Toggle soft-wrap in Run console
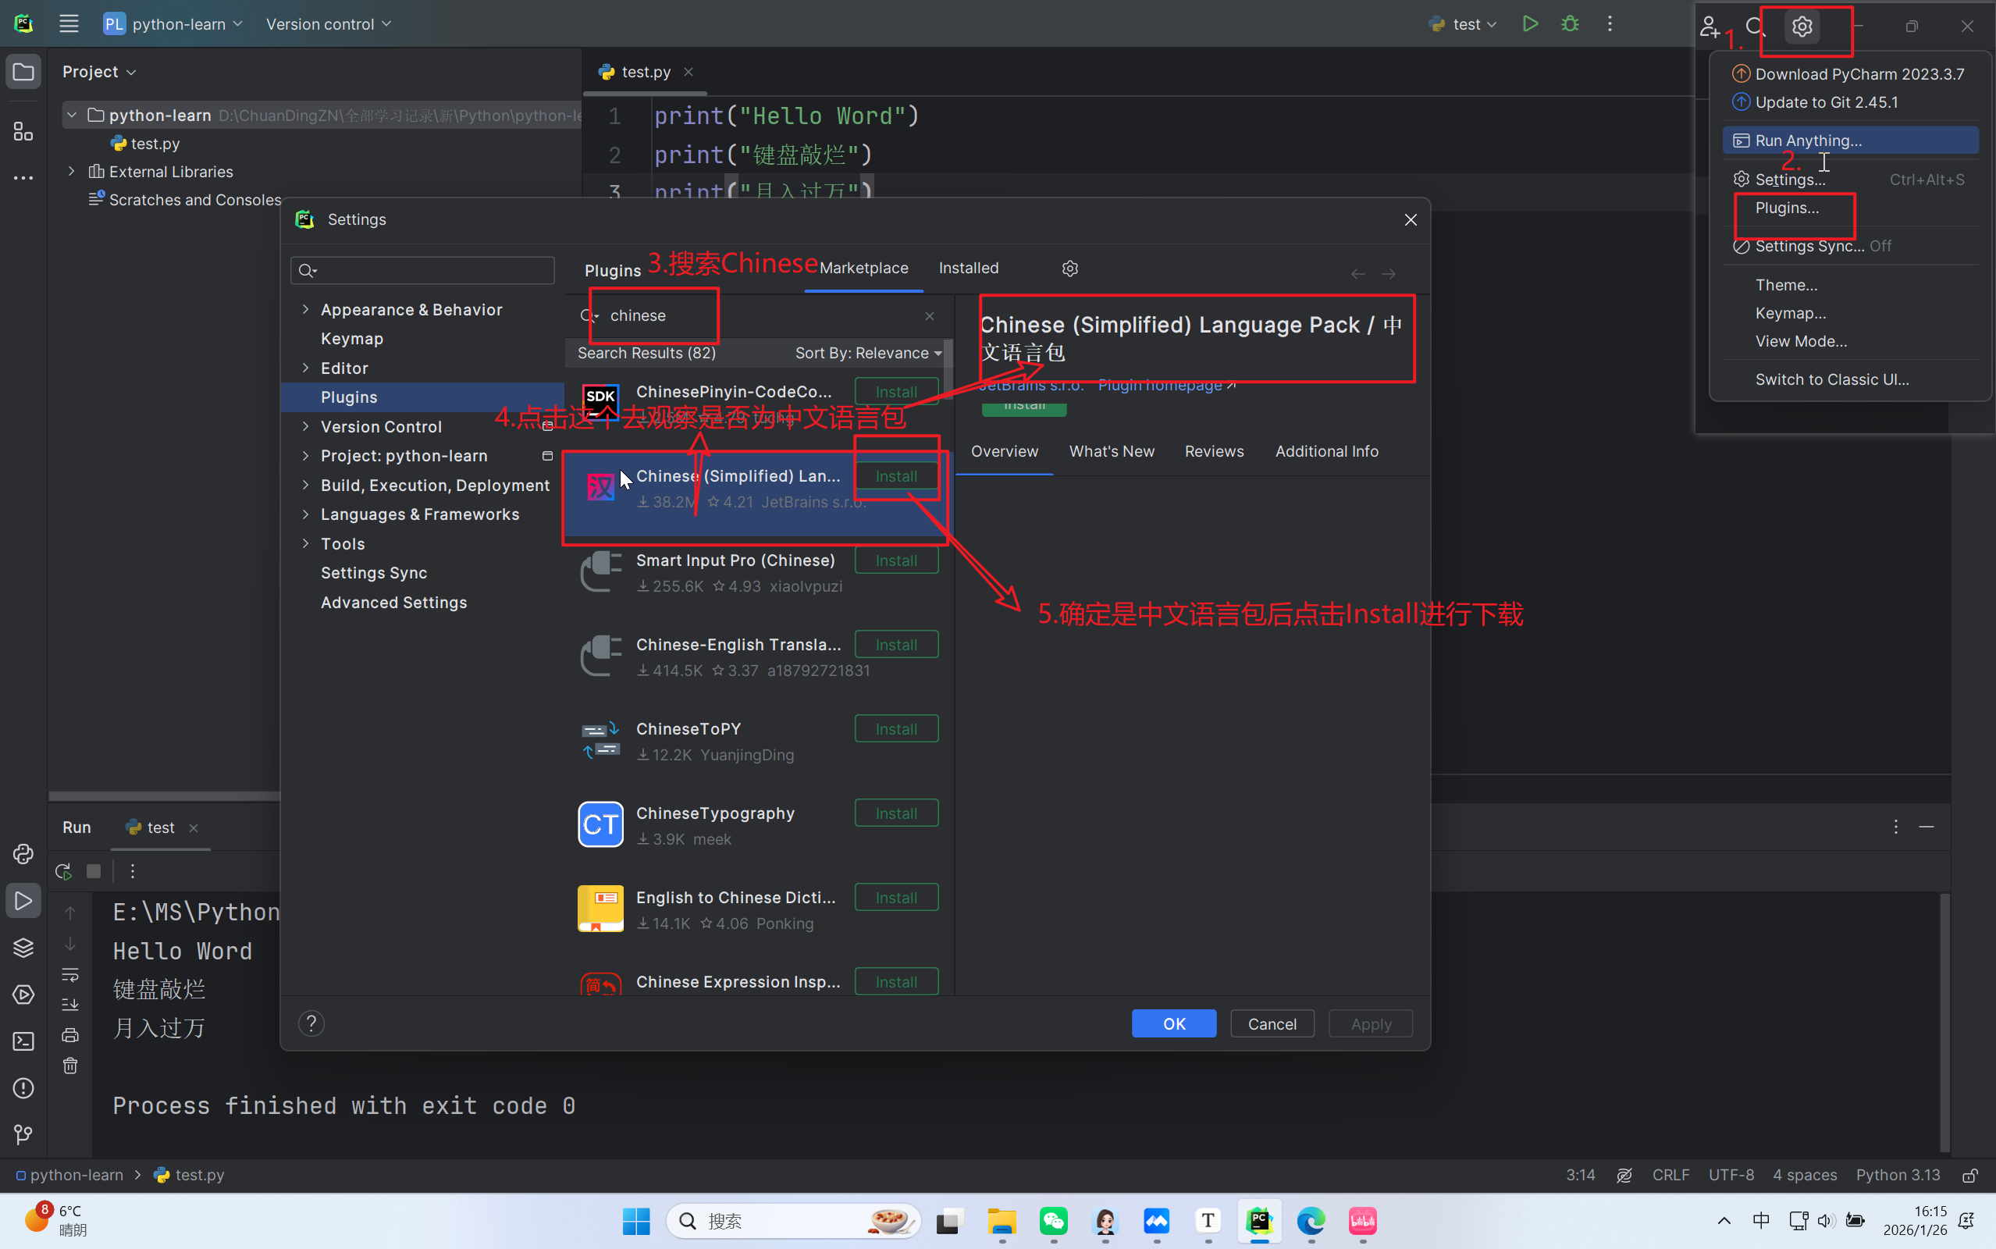The width and height of the screenshot is (1996, 1249). click(70, 976)
